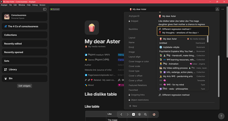Remove 'Different regression method' backlink with X
Screen dimensions: 228x121
pos(190,29)
